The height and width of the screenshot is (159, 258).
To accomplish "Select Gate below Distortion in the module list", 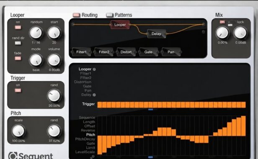I will 87,86.
